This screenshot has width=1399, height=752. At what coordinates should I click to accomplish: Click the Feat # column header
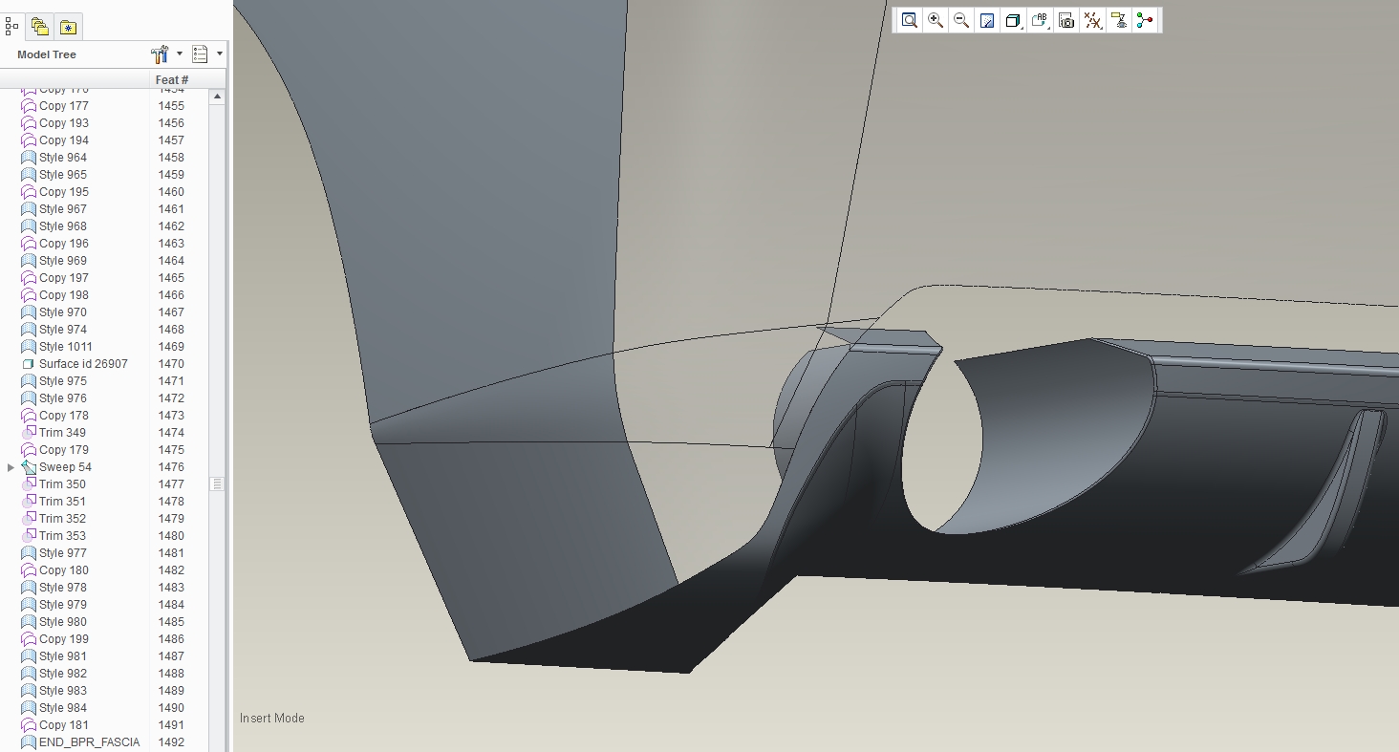pyautogui.click(x=172, y=80)
